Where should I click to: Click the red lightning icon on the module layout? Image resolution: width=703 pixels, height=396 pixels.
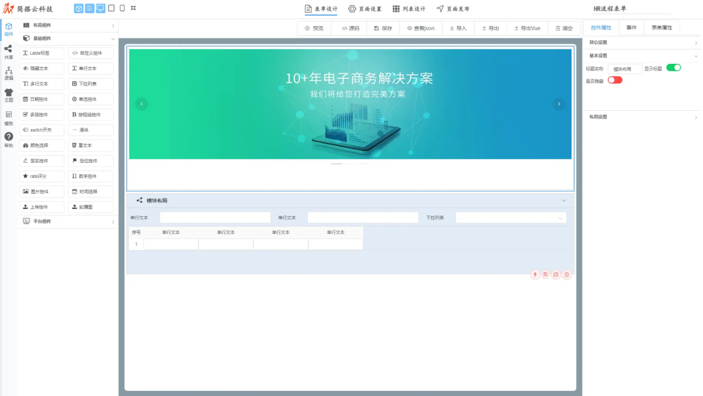point(536,275)
